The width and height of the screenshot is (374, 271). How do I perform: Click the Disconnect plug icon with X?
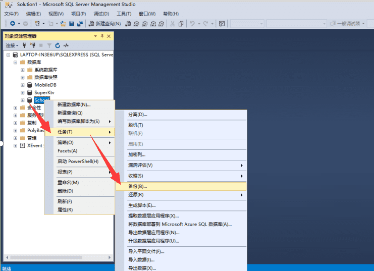tap(33, 45)
